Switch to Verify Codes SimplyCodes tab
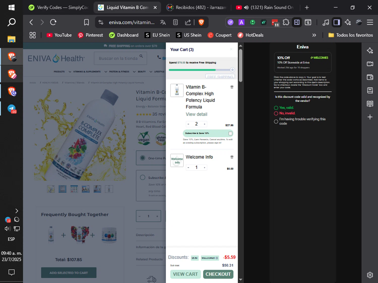This screenshot has height=283, width=378. click(x=58, y=8)
